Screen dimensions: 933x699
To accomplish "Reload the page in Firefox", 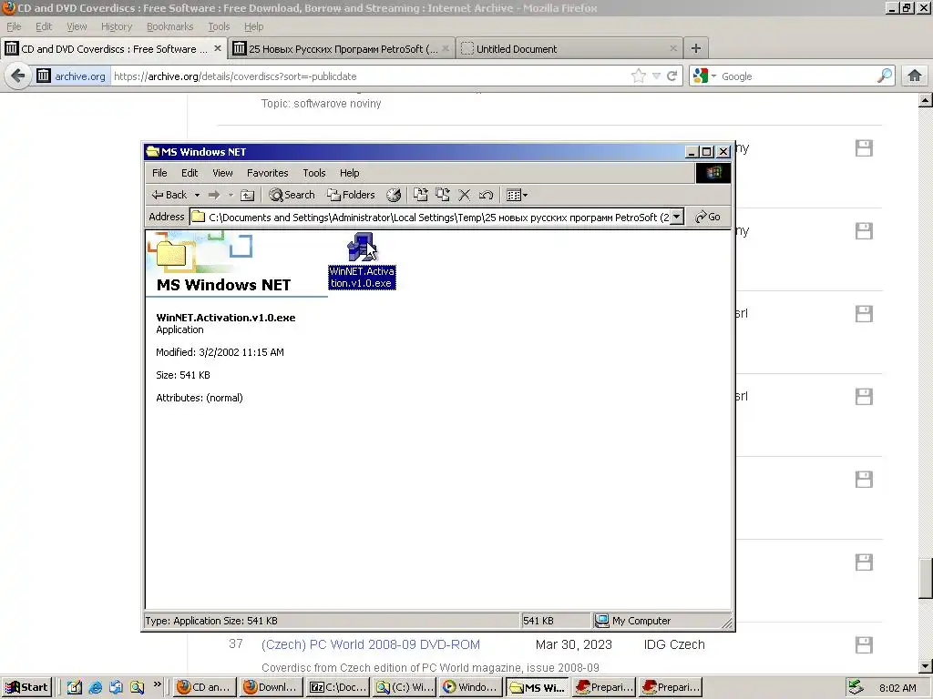I will [x=672, y=76].
